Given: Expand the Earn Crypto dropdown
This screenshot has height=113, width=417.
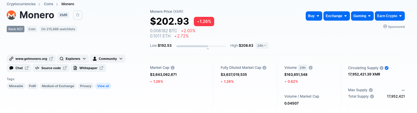Looking at the screenshot, I should pos(390,16).
